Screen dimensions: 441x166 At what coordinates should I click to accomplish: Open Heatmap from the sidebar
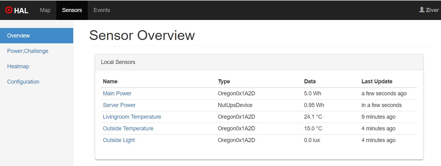(x=18, y=66)
